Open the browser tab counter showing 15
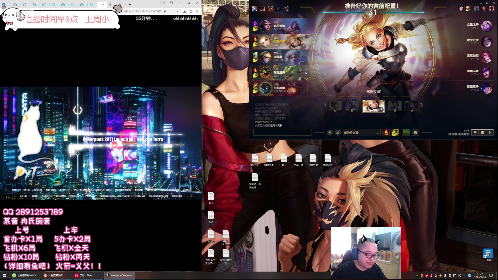This screenshot has height=280, width=498. pyautogui.click(x=163, y=3)
